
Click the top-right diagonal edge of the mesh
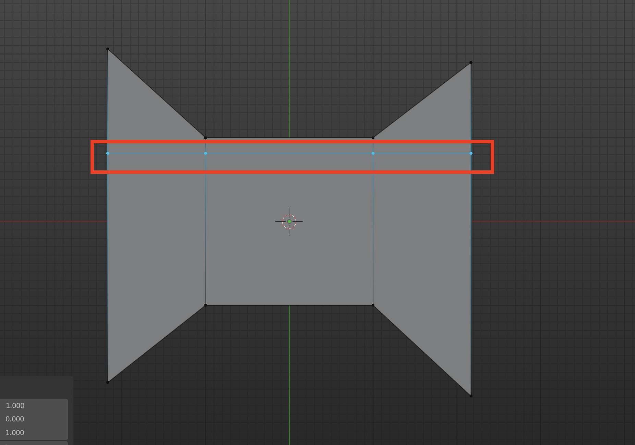[x=422, y=100]
